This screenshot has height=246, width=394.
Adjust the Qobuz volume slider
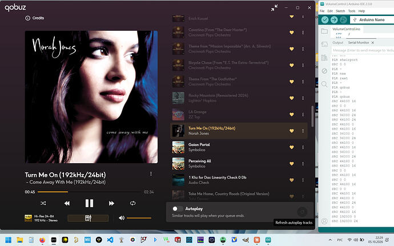tap(139, 218)
